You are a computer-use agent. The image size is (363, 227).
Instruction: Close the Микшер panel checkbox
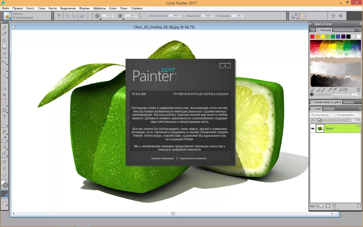pyautogui.click(x=318, y=30)
